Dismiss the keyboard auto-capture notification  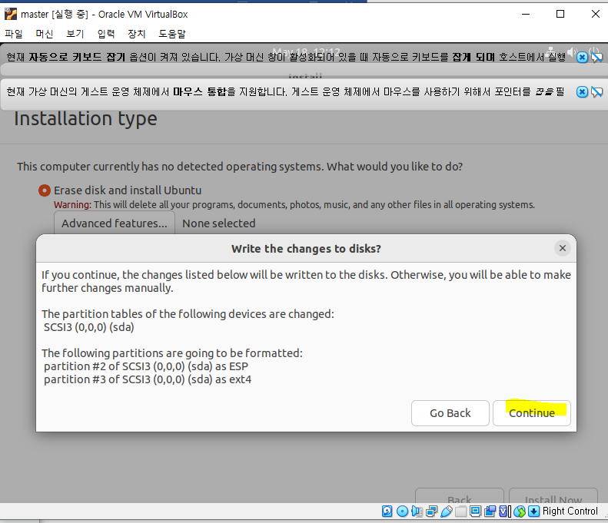(582, 58)
